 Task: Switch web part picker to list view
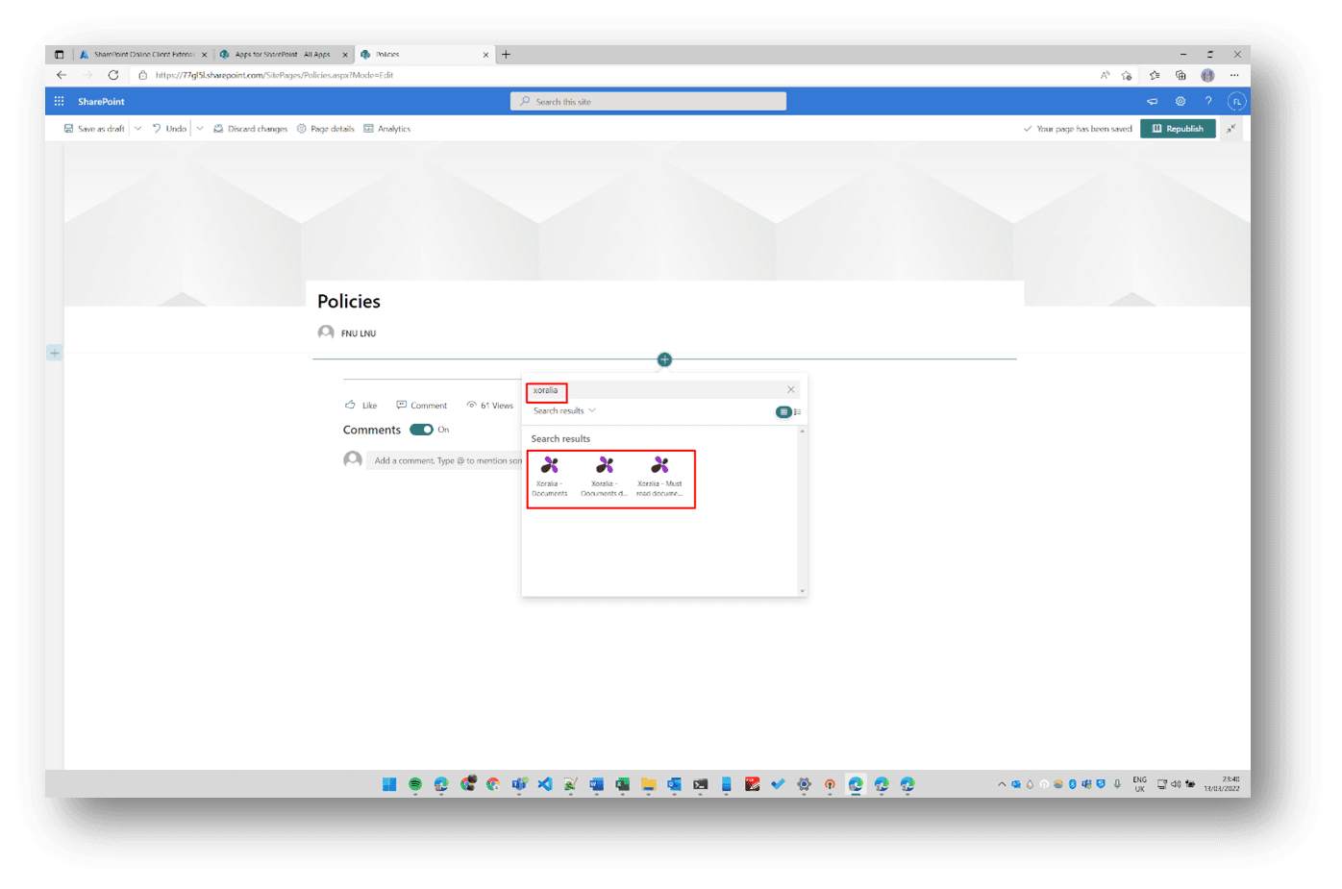pyautogui.click(x=797, y=412)
